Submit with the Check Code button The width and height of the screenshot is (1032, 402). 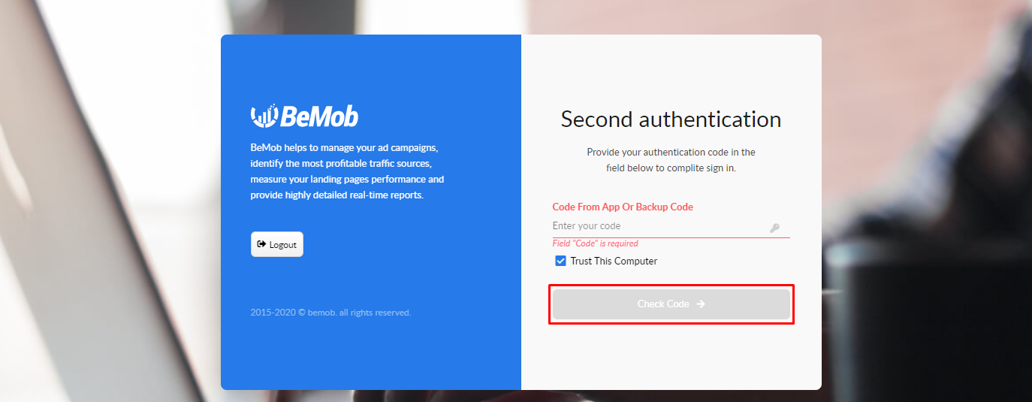671,304
